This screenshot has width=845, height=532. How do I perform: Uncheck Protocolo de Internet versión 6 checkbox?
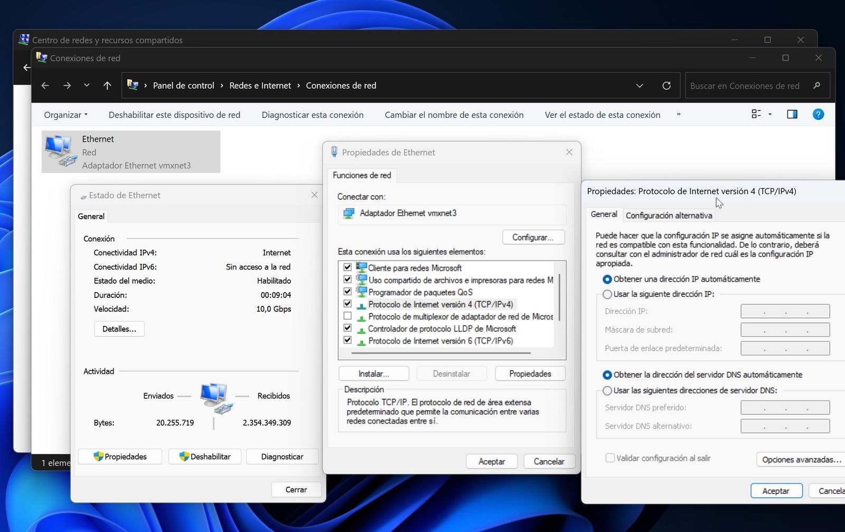[348, 340]
